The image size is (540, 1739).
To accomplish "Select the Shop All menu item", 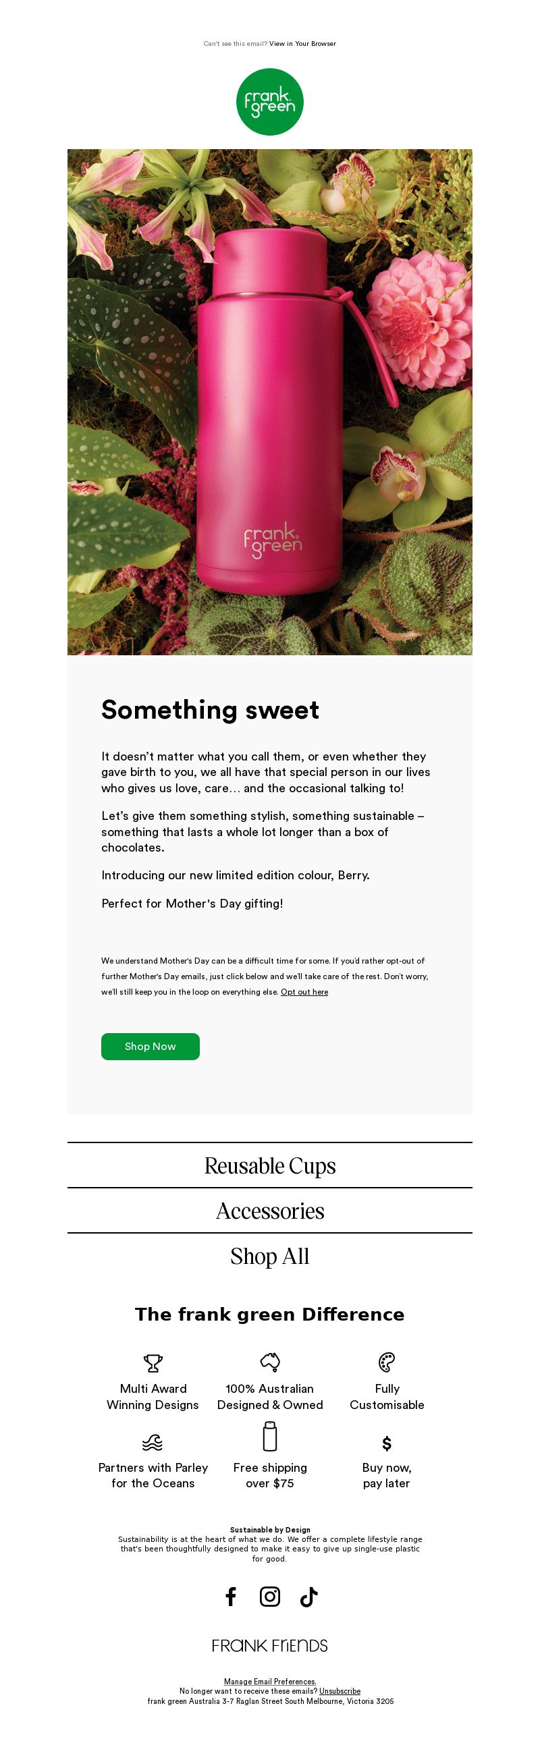I will point(270,1257).
